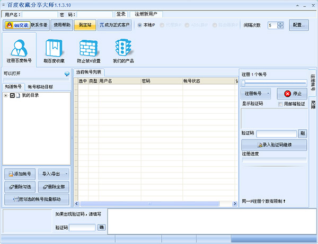Click the 刷 refresh captcha button
This screenshot has width=318, height=244.
[x=303, y=133]
